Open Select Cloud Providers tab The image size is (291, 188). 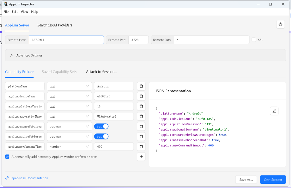pos(55,25)
